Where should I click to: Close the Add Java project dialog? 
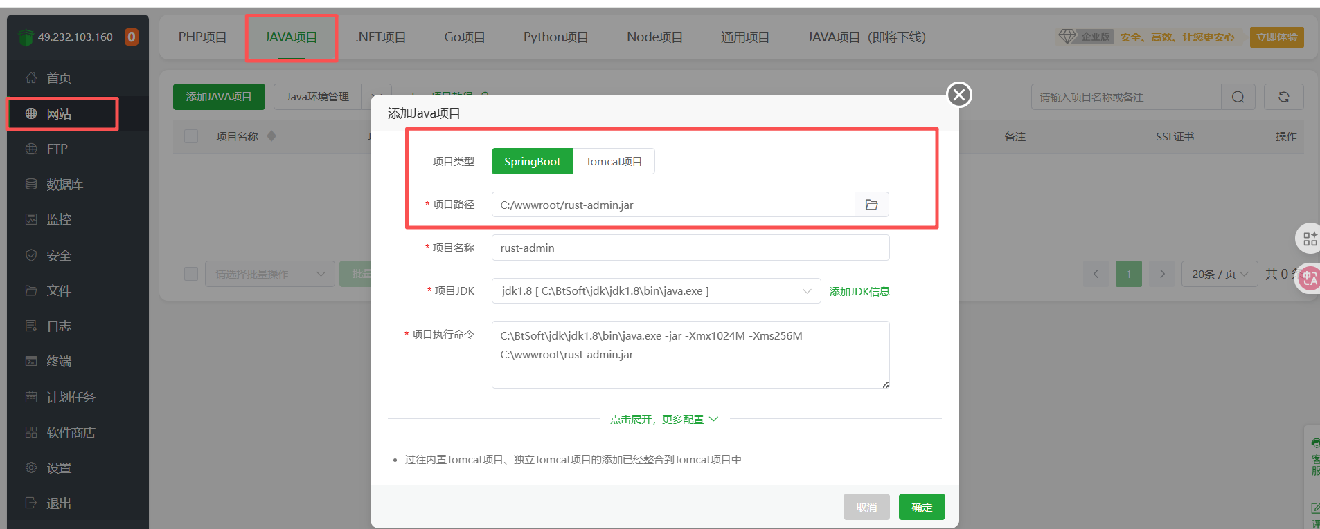(x=958, y=95)
